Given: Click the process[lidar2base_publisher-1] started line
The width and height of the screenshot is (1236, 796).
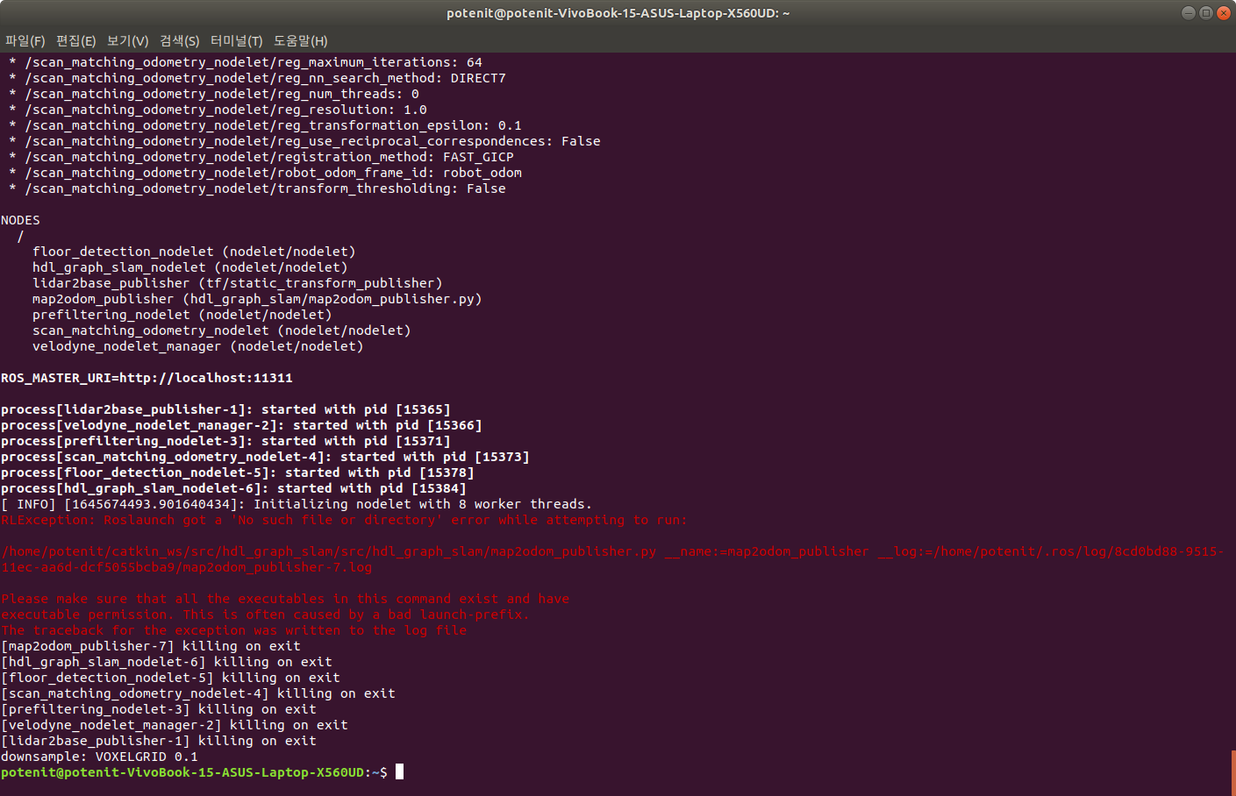Looking at the screenshot, I should click(225, 409).
